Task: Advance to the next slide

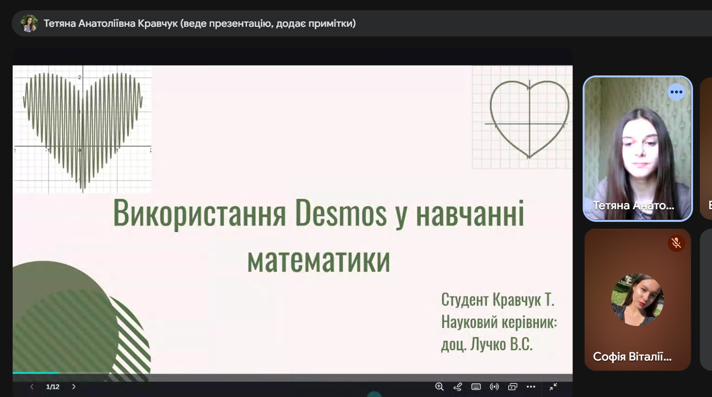Action: click(74, 387)
